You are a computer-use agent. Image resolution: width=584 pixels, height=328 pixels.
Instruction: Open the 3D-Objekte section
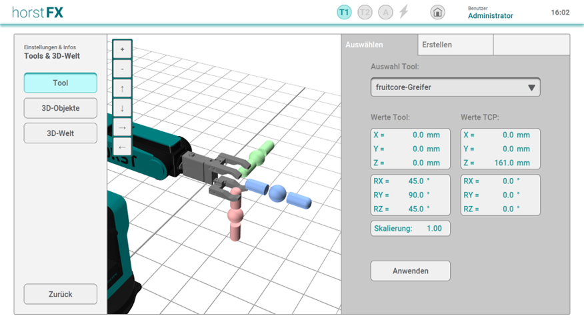coord(61,108)
